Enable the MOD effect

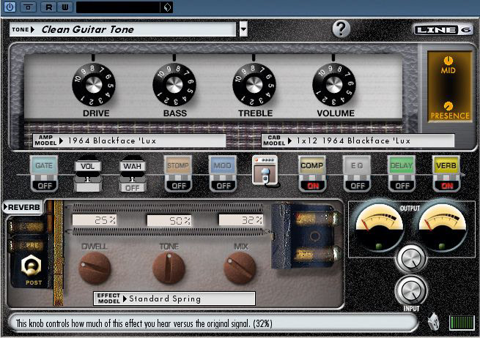coord(223,173)
